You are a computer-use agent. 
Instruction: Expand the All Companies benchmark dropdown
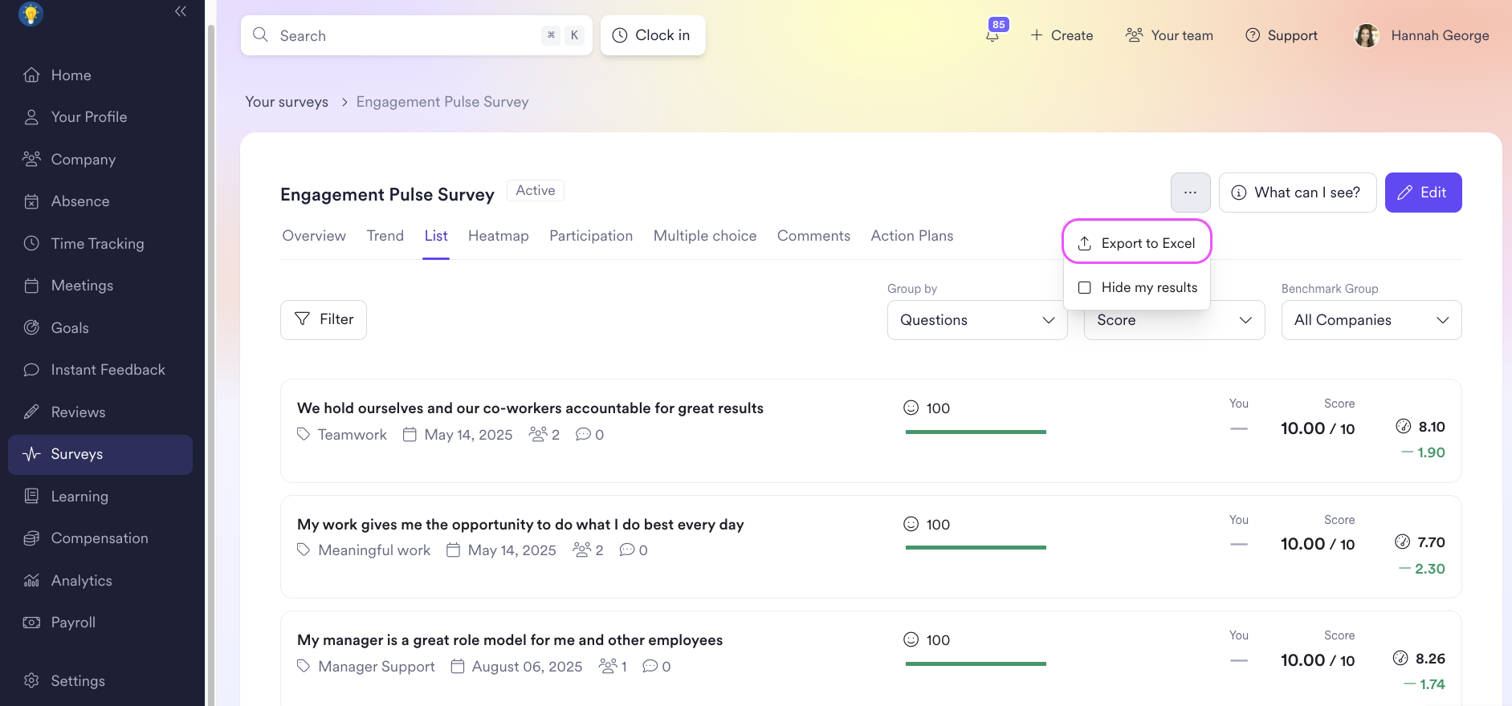1371,320
